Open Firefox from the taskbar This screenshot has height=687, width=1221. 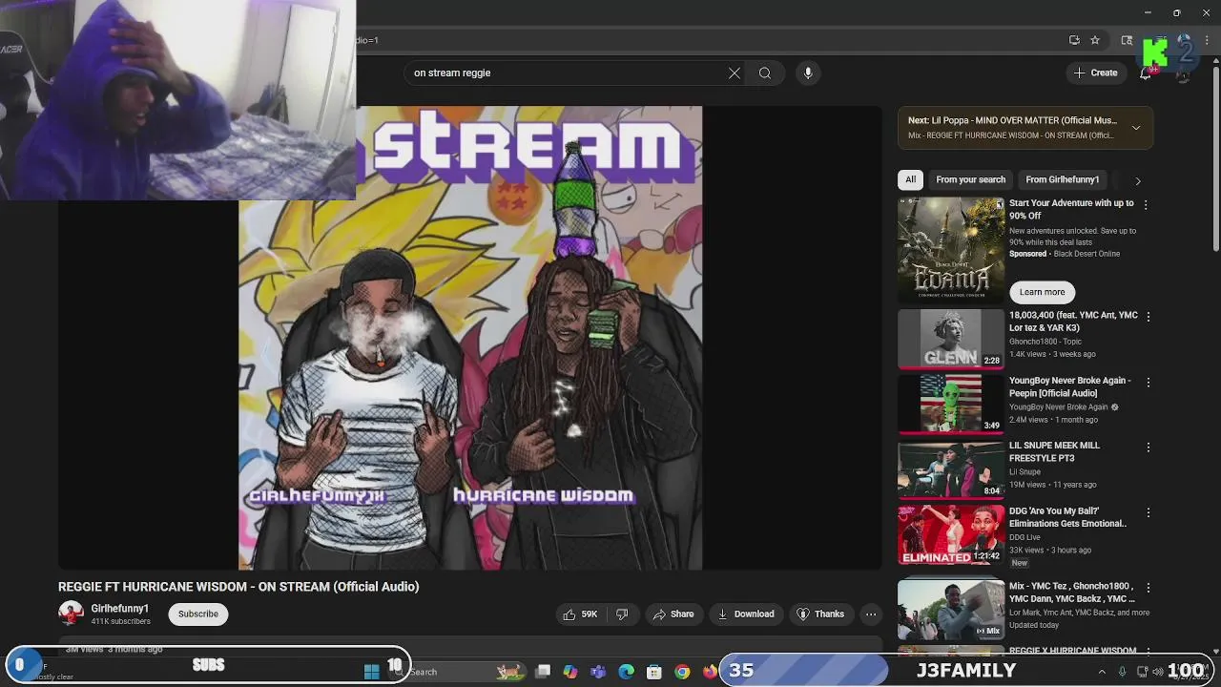710,672
